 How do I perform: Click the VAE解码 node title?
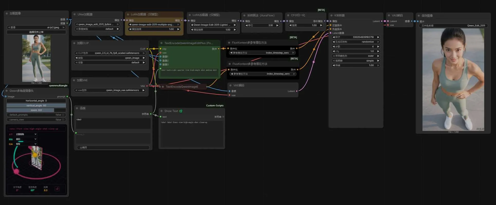point(397,15)
